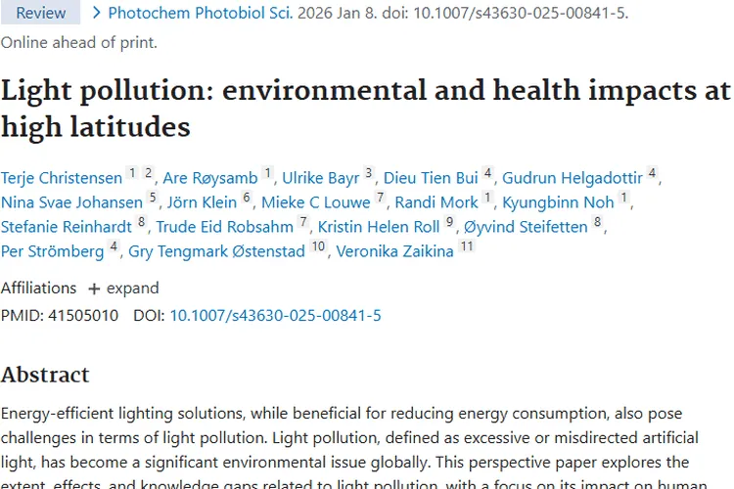The image size is (734, 489).
Task: Click the article title heading
Action: (365, 108)
